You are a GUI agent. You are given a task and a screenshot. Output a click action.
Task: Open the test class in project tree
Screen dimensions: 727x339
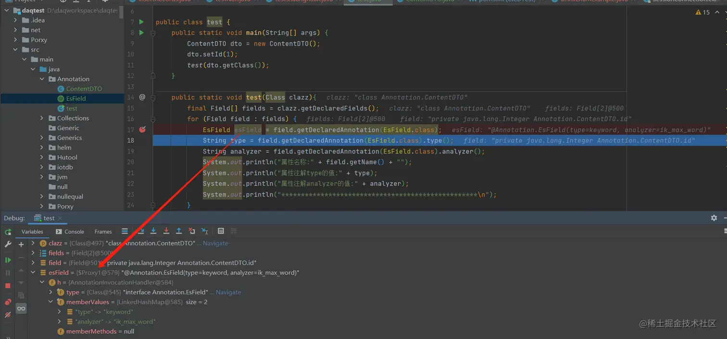67,109
